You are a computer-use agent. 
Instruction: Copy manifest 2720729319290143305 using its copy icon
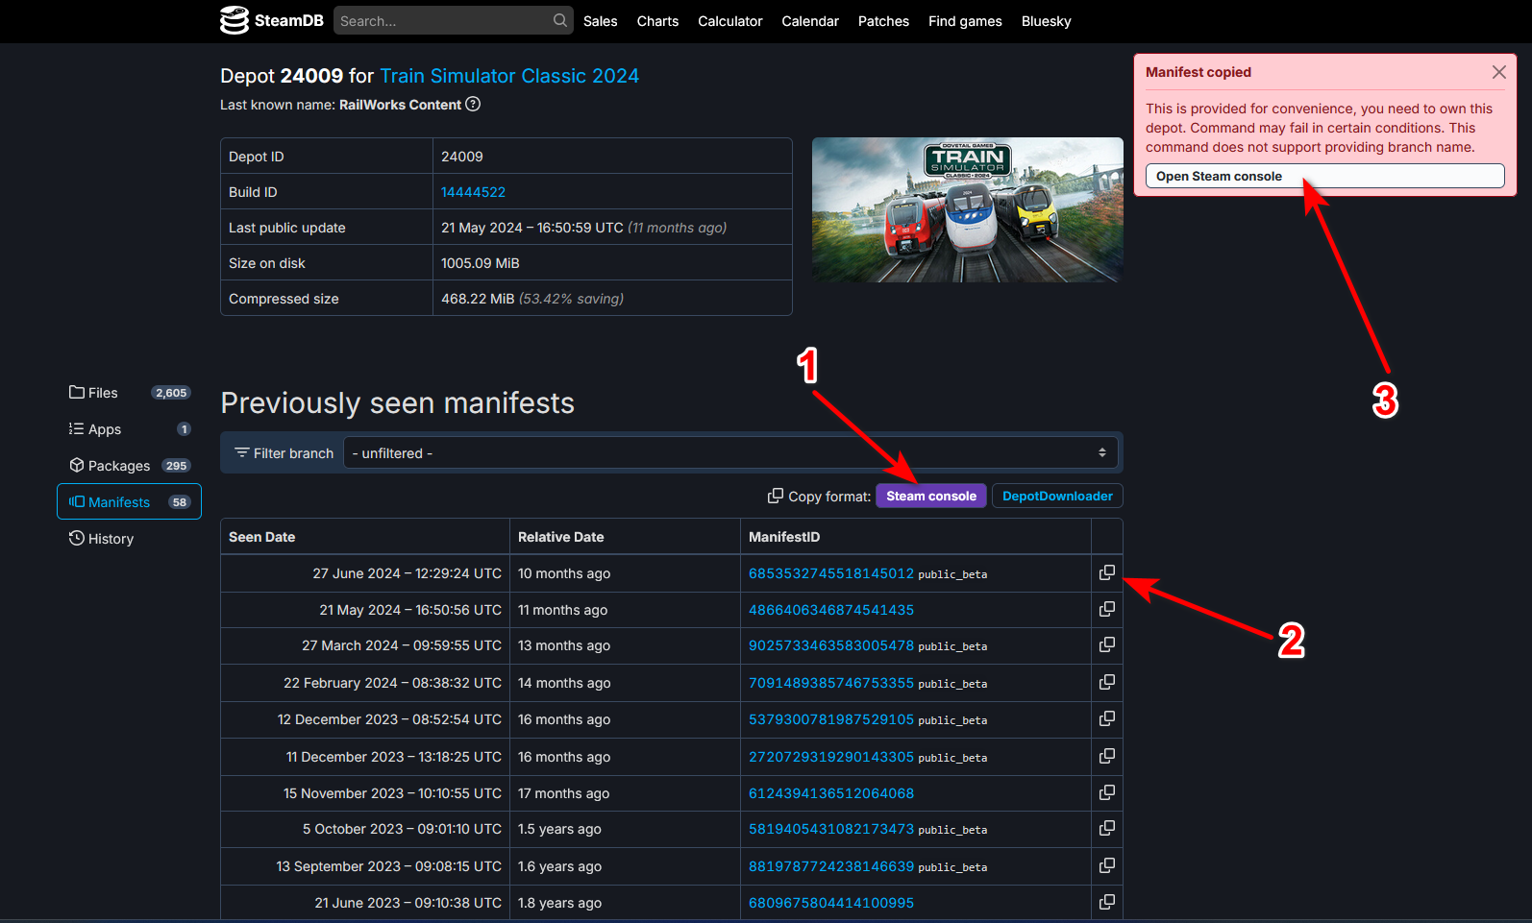tap(1107, 756)
